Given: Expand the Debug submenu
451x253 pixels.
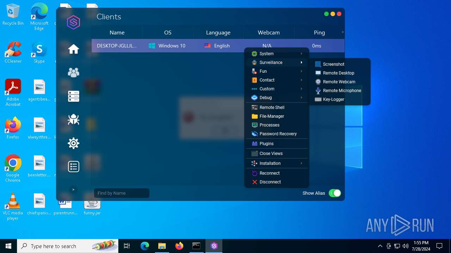Looking at the screenshot, I should (277, 98).
